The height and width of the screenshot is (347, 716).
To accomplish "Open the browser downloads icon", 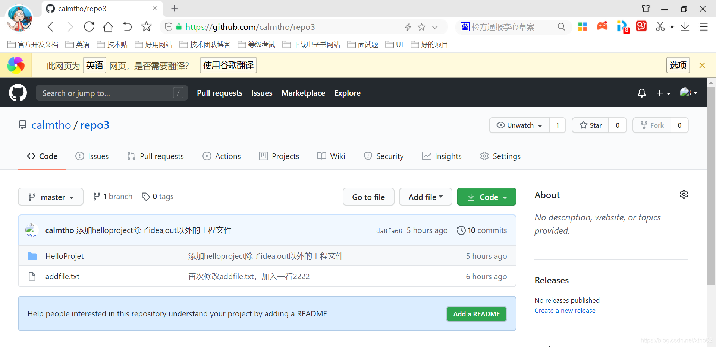I will [x=685, y=27].
